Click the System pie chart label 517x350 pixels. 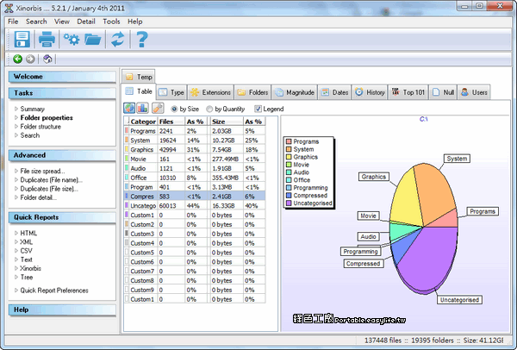(x=457, y=159)
